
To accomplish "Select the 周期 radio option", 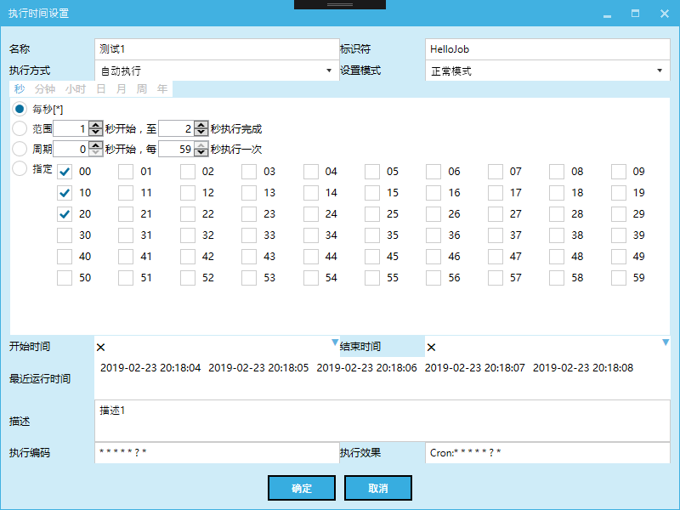I will 20,149.
